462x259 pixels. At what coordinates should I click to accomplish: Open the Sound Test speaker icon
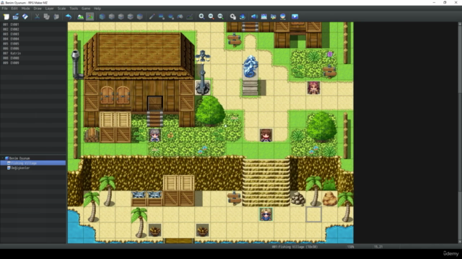[x=254, y=17]
